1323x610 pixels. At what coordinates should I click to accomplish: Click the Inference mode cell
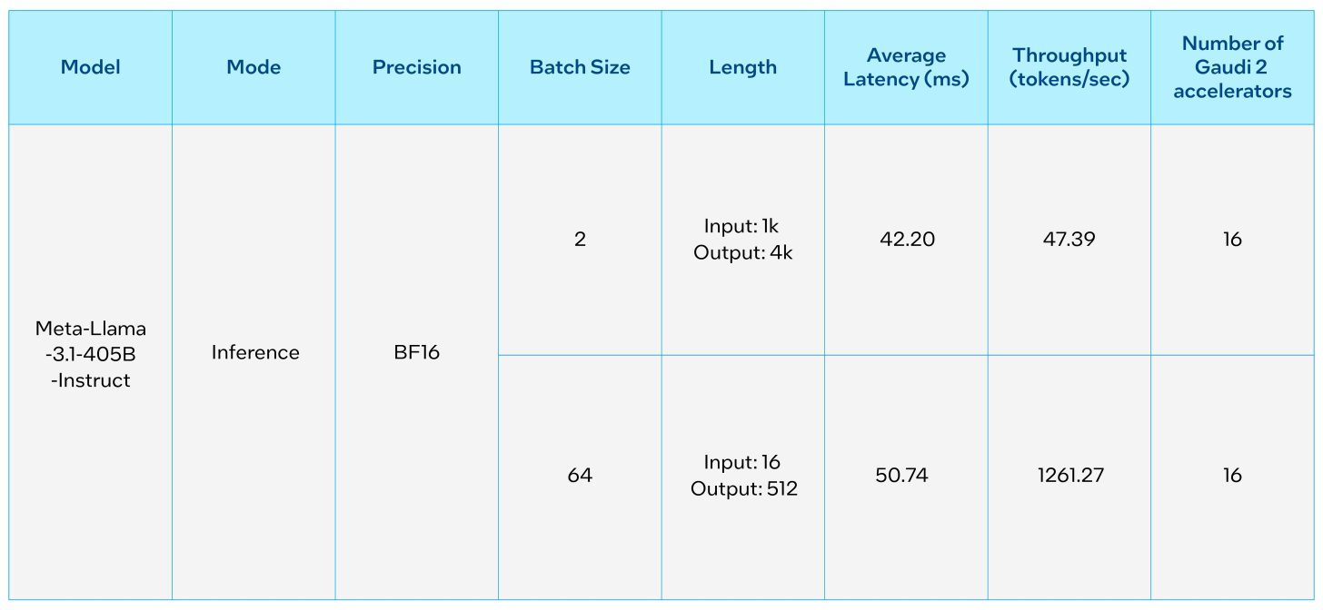click(254, 352)
